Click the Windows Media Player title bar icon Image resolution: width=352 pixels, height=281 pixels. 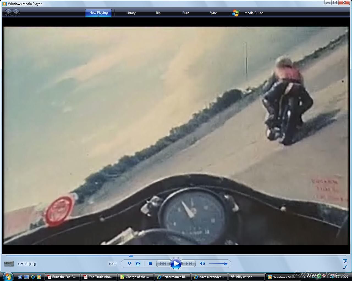(4, 4)
